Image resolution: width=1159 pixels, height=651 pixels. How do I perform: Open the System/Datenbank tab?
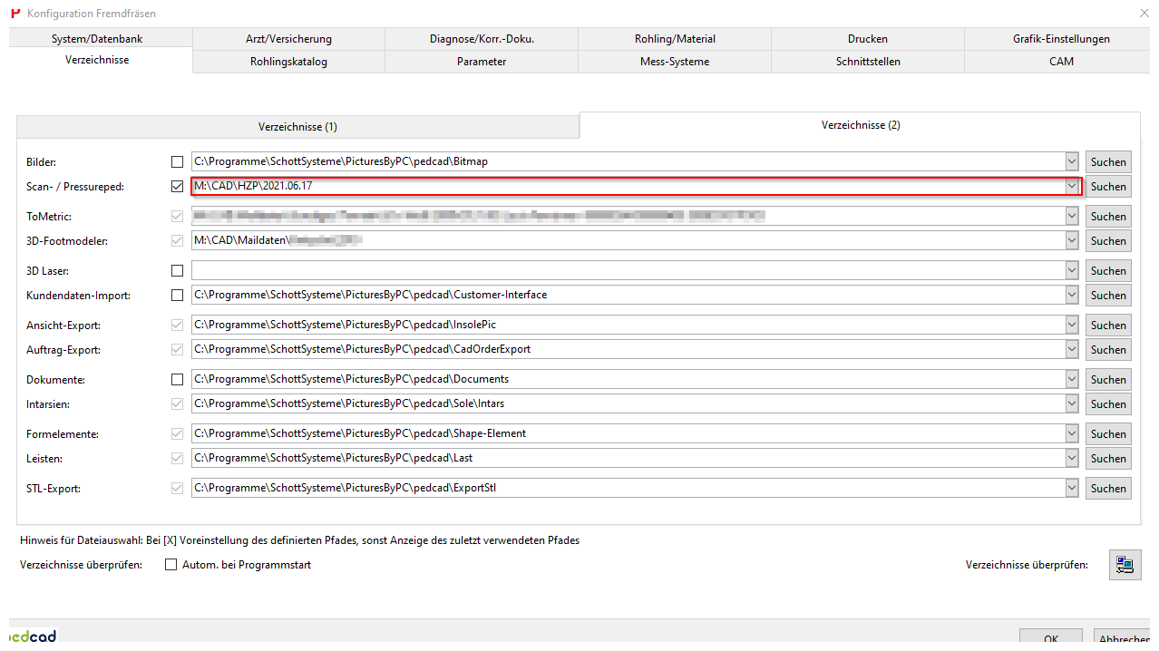97,39
